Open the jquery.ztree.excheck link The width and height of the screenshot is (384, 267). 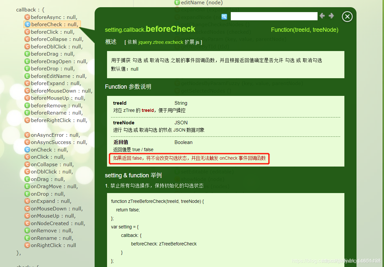tap(161, 42)
